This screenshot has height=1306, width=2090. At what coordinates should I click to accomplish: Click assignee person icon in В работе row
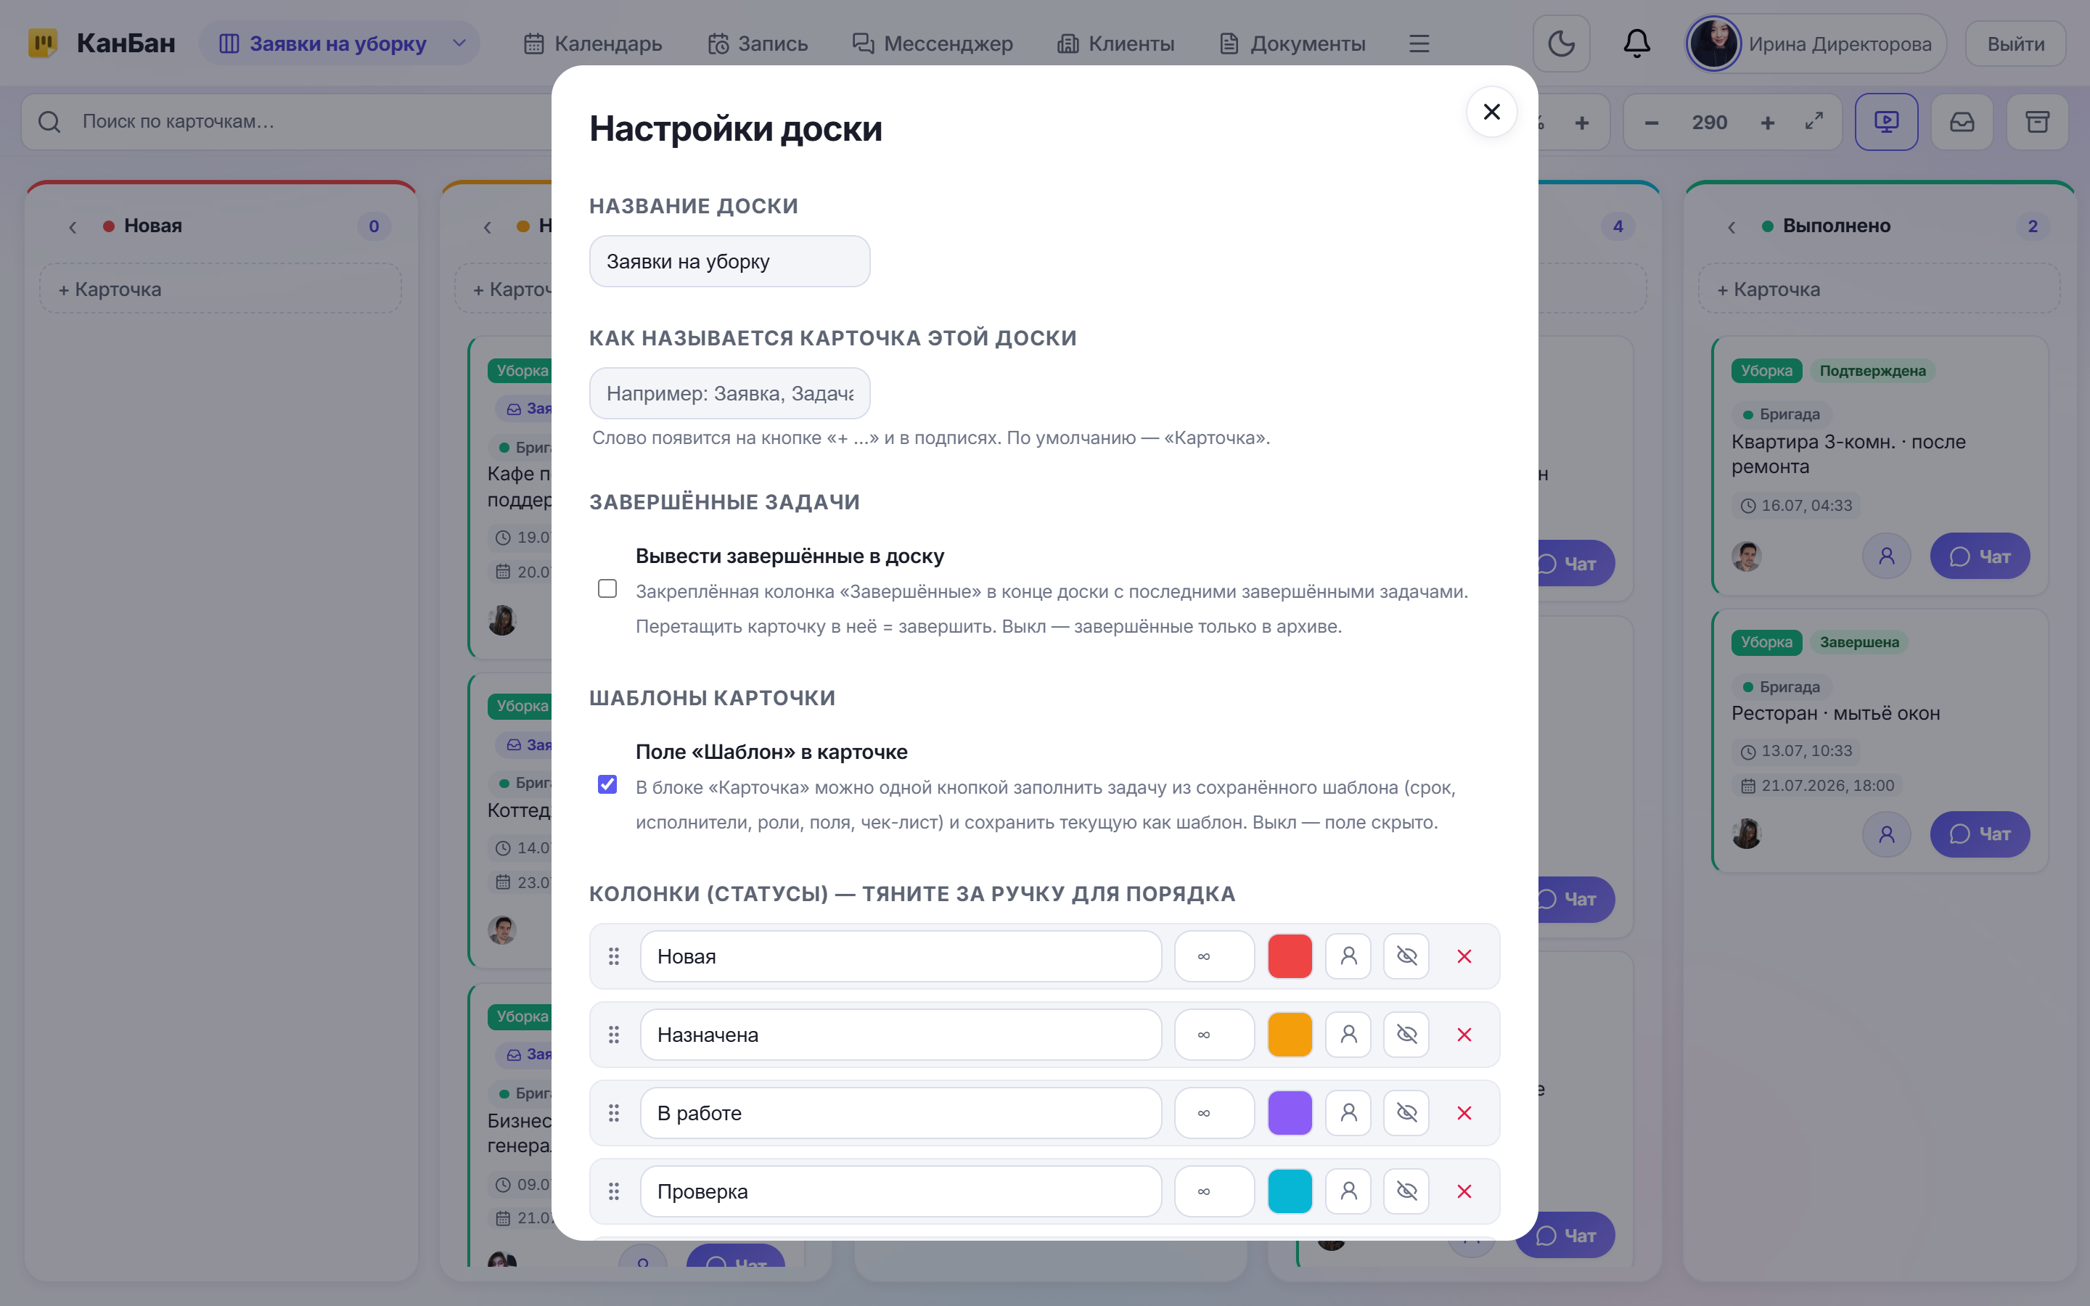(x=1348, y=1112)
